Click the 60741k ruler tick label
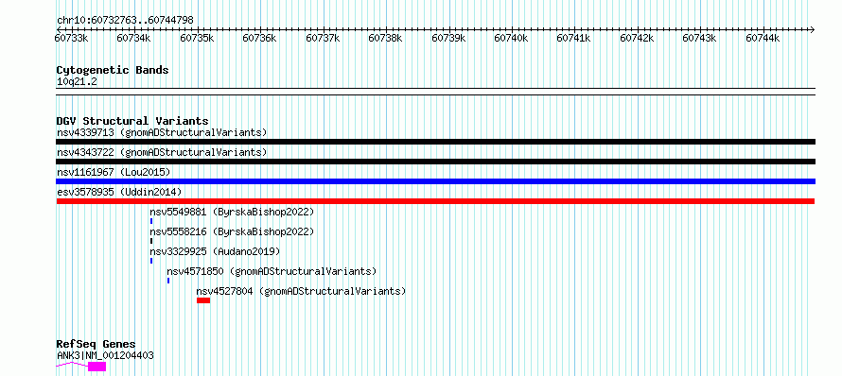 tap(573, 38)
